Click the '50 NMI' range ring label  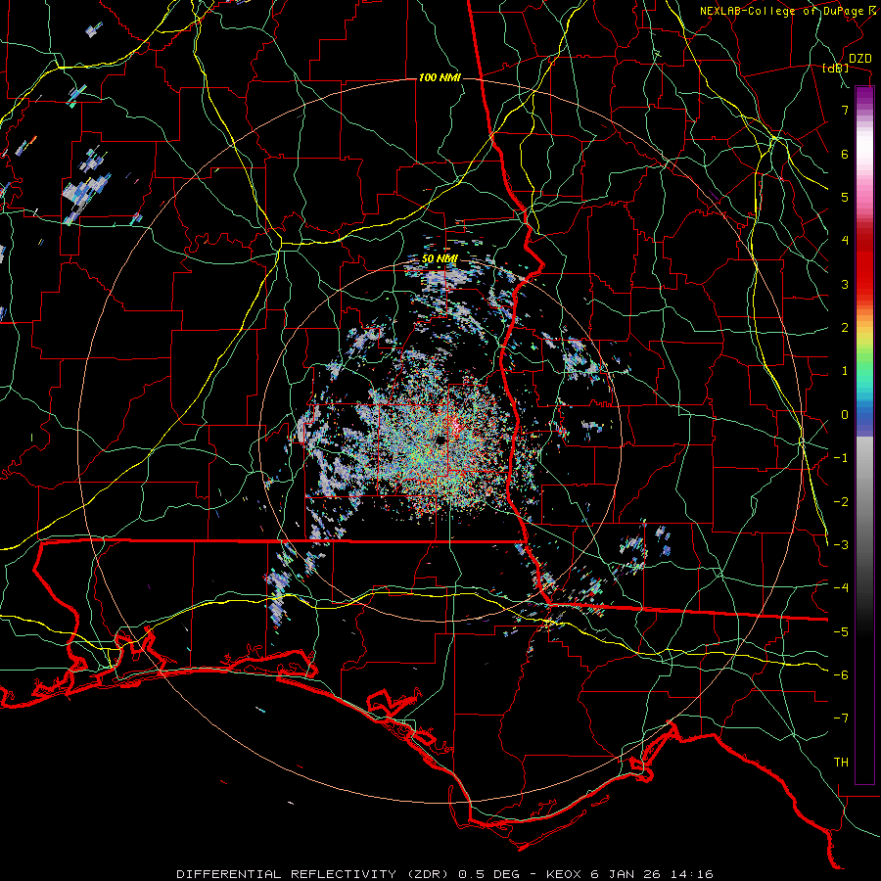440,259
